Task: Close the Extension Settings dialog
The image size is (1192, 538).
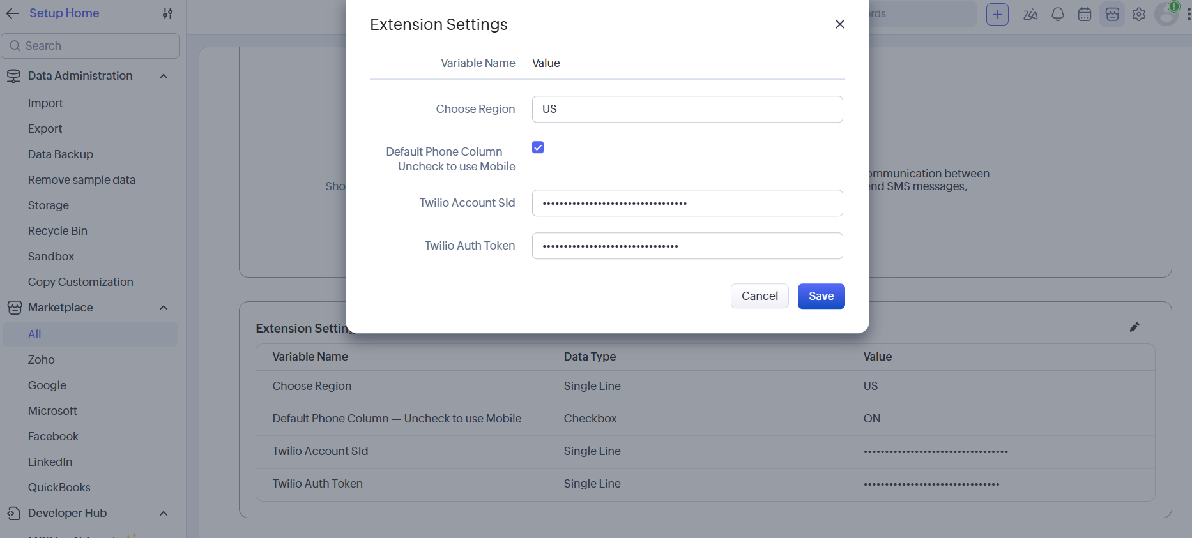Action: pos(840,24)
